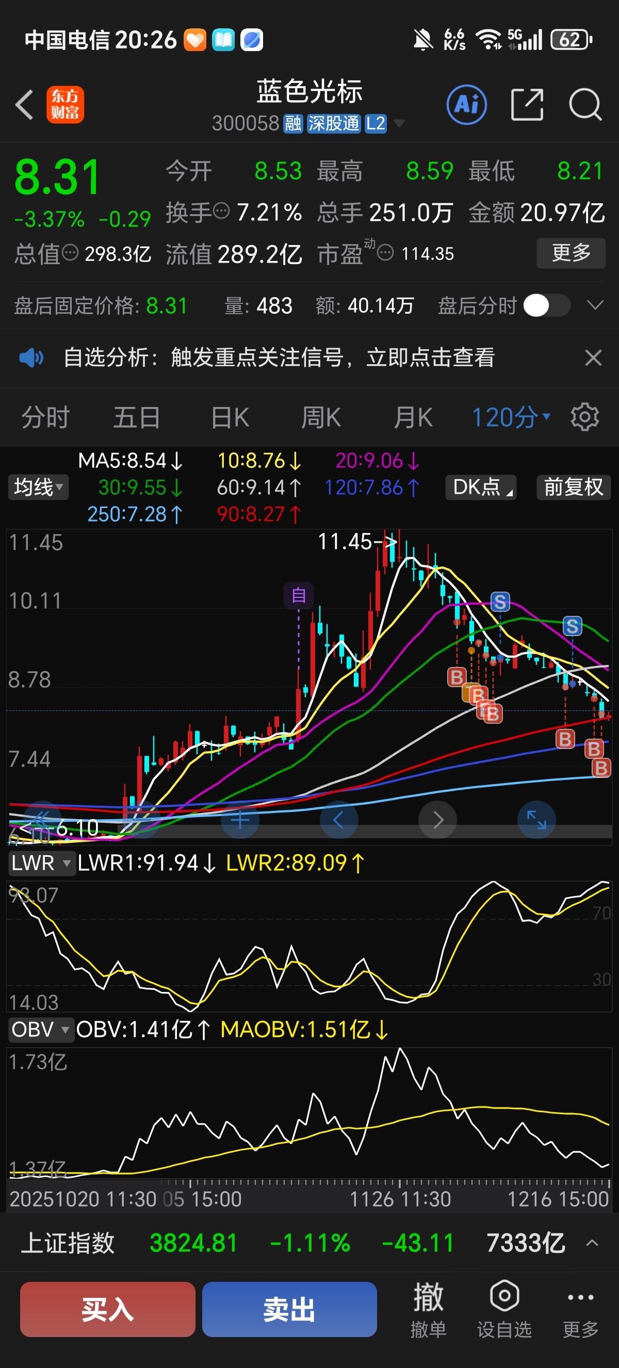619x1368 pixels.
Task: Dismiss the 自选分析 notification banner
Action: [x=593, y=358]
